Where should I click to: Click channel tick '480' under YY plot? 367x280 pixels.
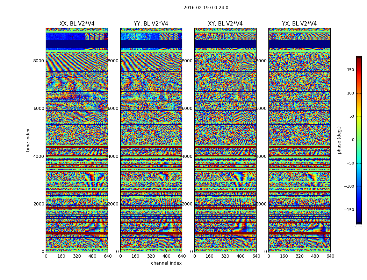(166, 256)
